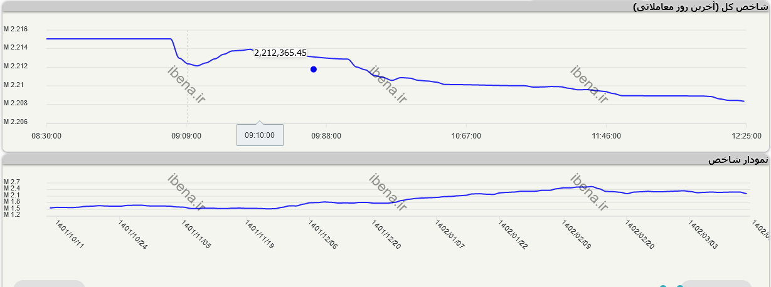Click the 'نمودار شاخص' panel header
Screen dimensions: 771x287
click(x=738, y=160)
